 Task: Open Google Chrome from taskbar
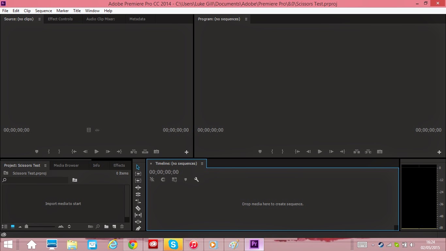point(133,244)
